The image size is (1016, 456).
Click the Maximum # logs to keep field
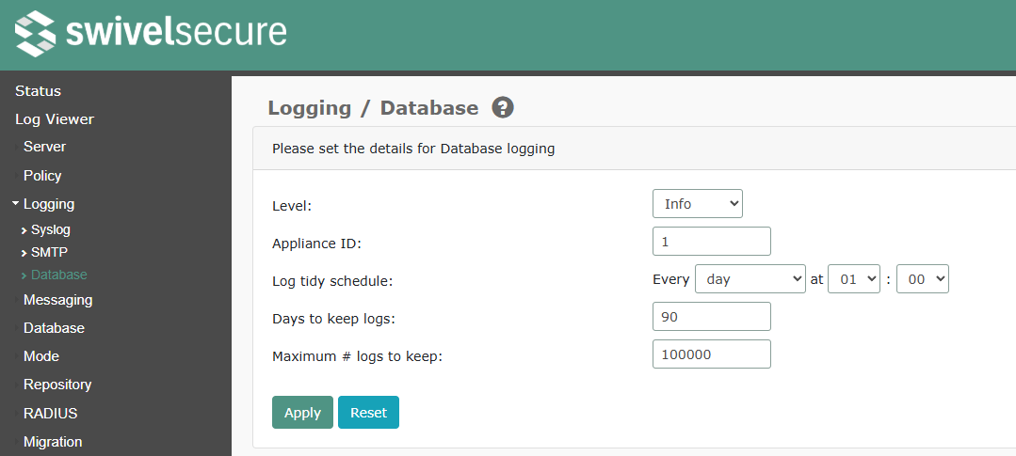point(712,354)
